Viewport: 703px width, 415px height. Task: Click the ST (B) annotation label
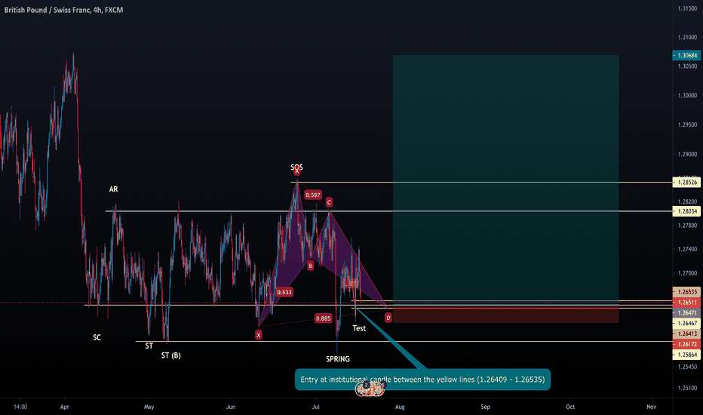pos(170,355)
